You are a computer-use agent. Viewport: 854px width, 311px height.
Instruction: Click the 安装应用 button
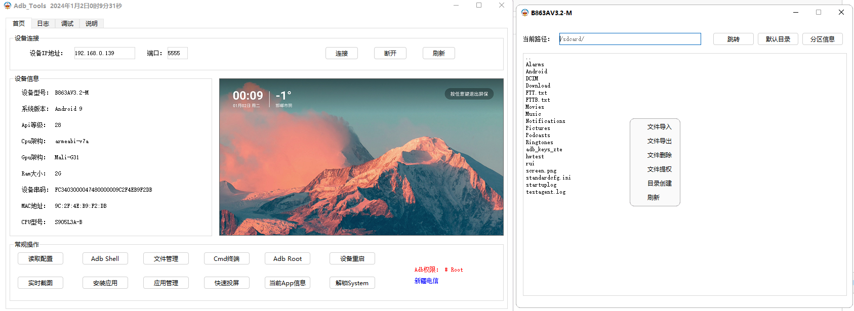(x=105, y=283)
